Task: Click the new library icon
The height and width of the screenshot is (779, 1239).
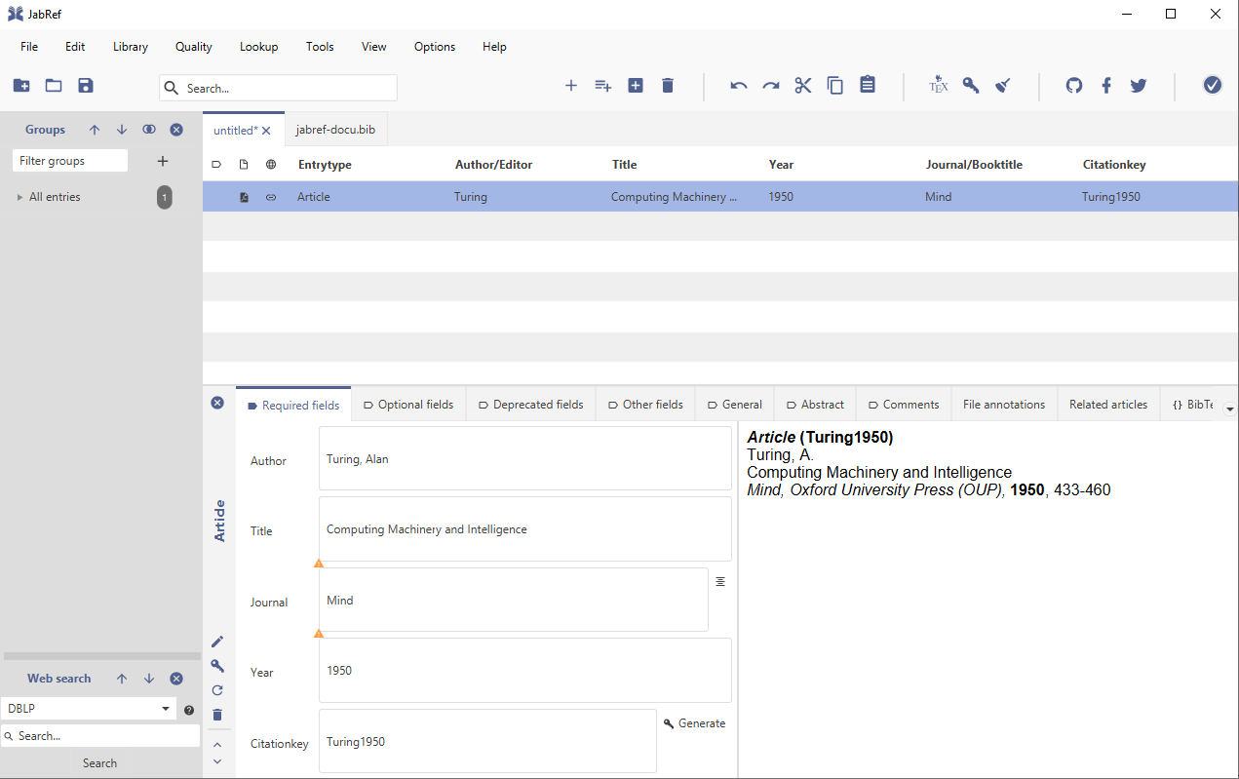Action: (21, 86)
